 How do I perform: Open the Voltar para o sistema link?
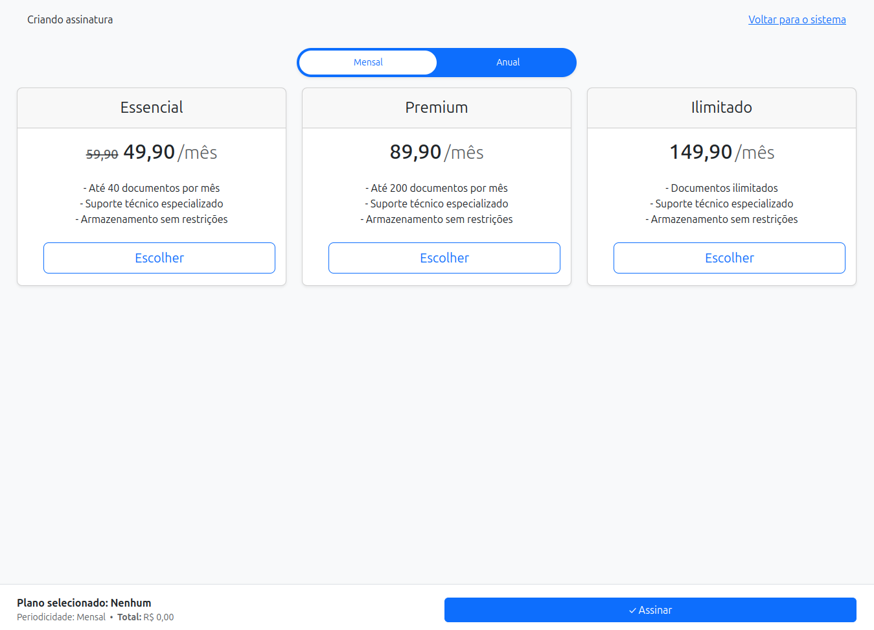click(797, 19)
